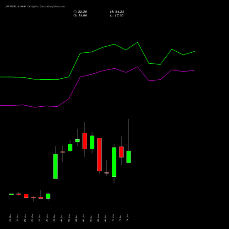
Task: Click the last green candle on 14 Jan
Action: coord(129,157)
